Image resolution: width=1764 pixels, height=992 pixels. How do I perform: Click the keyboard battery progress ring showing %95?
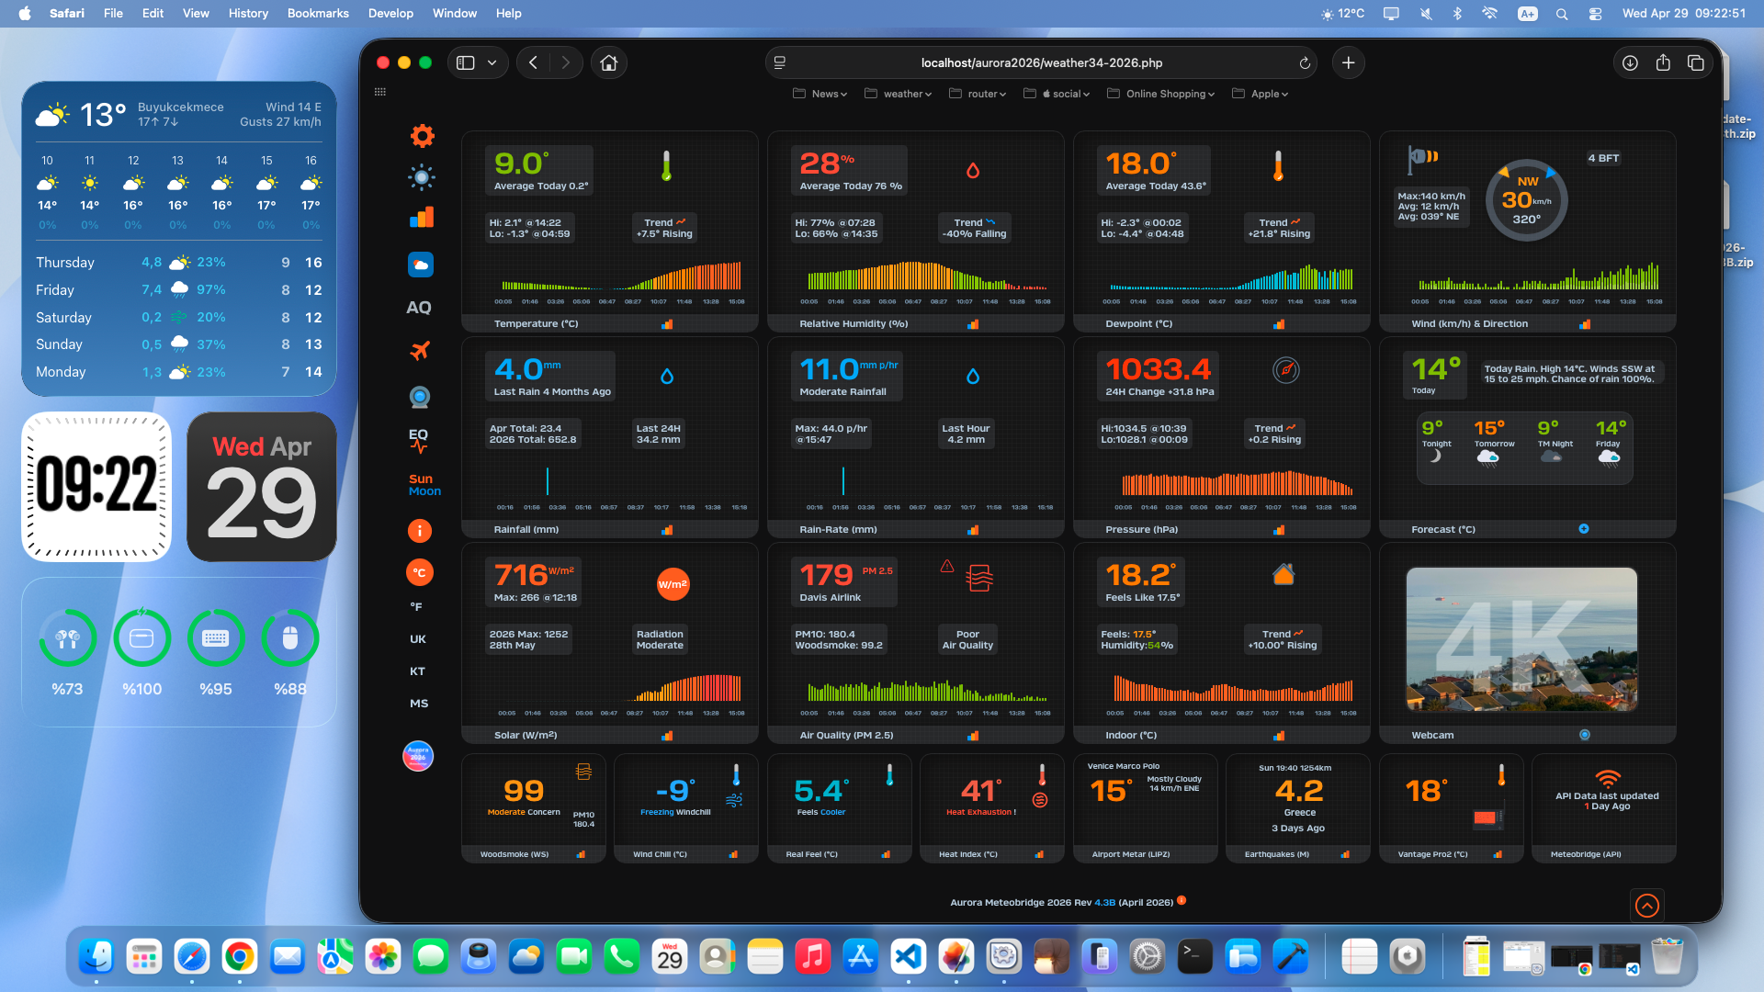click(x=216, y=637)
